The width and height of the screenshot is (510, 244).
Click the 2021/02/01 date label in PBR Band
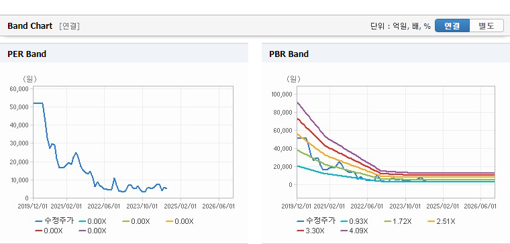coord(329,206)
